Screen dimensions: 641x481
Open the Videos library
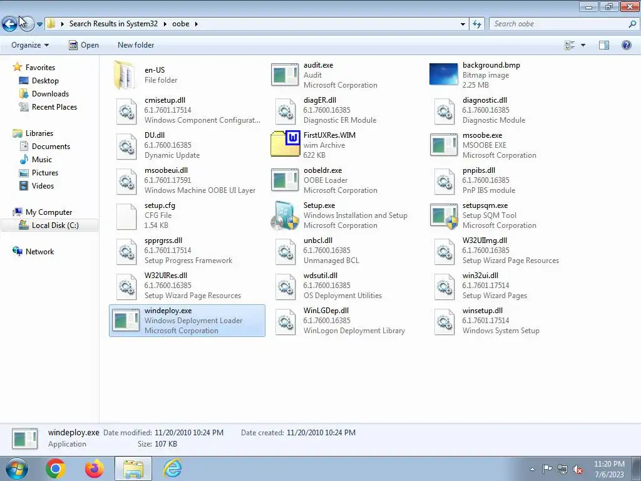click(x=43, y=185)
